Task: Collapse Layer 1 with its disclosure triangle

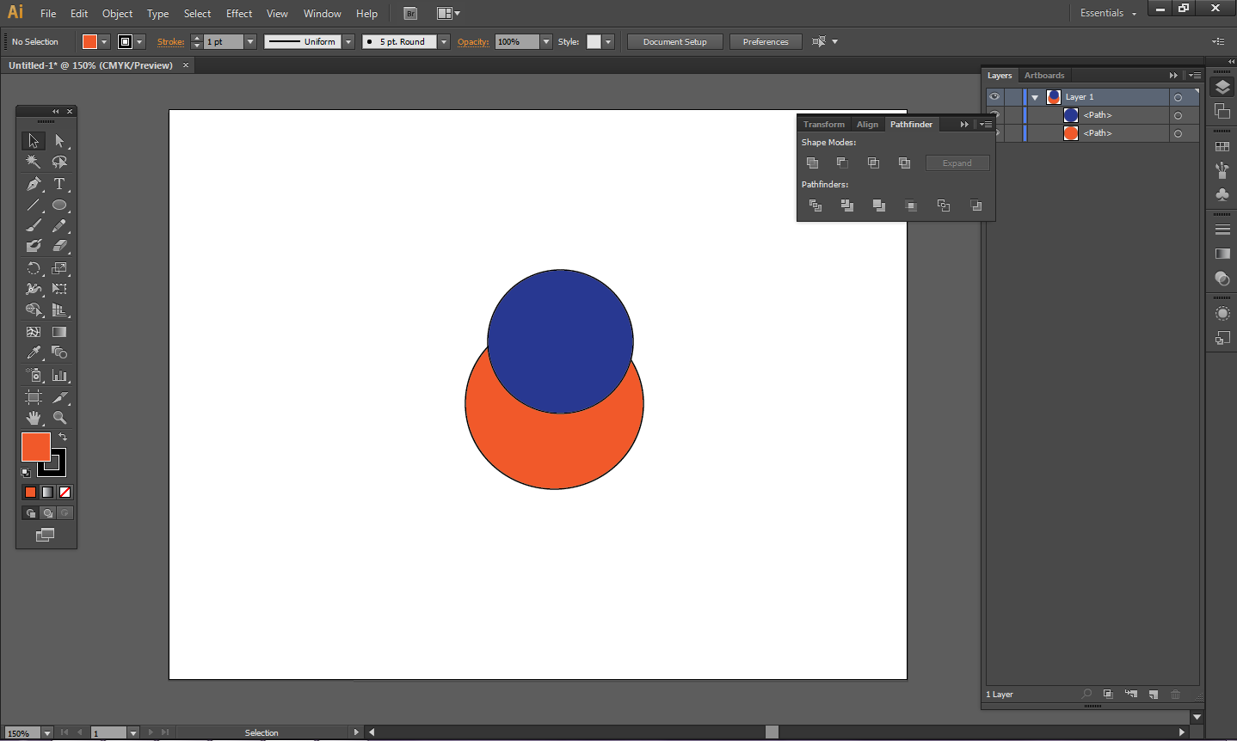Action: tap(1035, 97)
